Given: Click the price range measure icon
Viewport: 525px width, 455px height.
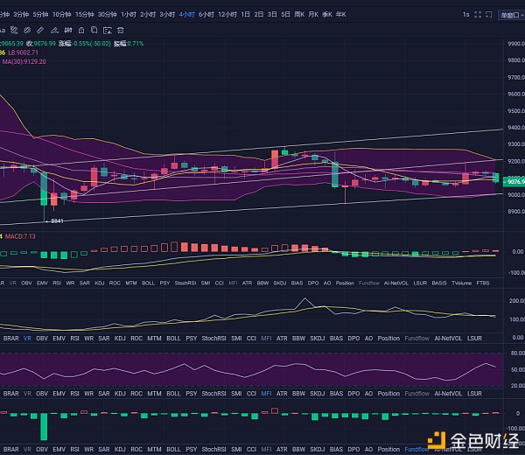Looking at the screenshot, I should click(68, 31).
